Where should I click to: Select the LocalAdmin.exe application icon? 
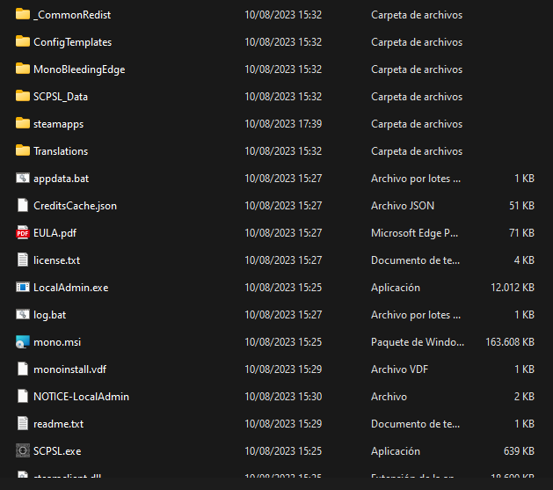pyautogui.click(x=23, y=288)
